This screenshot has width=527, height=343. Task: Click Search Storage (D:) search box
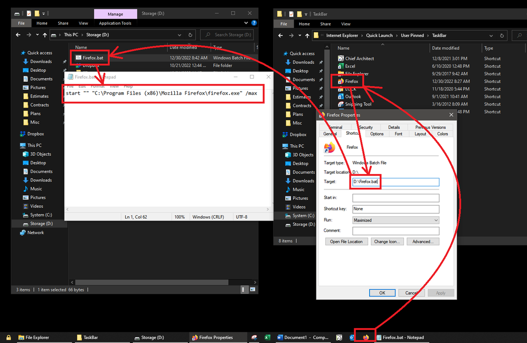point(227,35)
